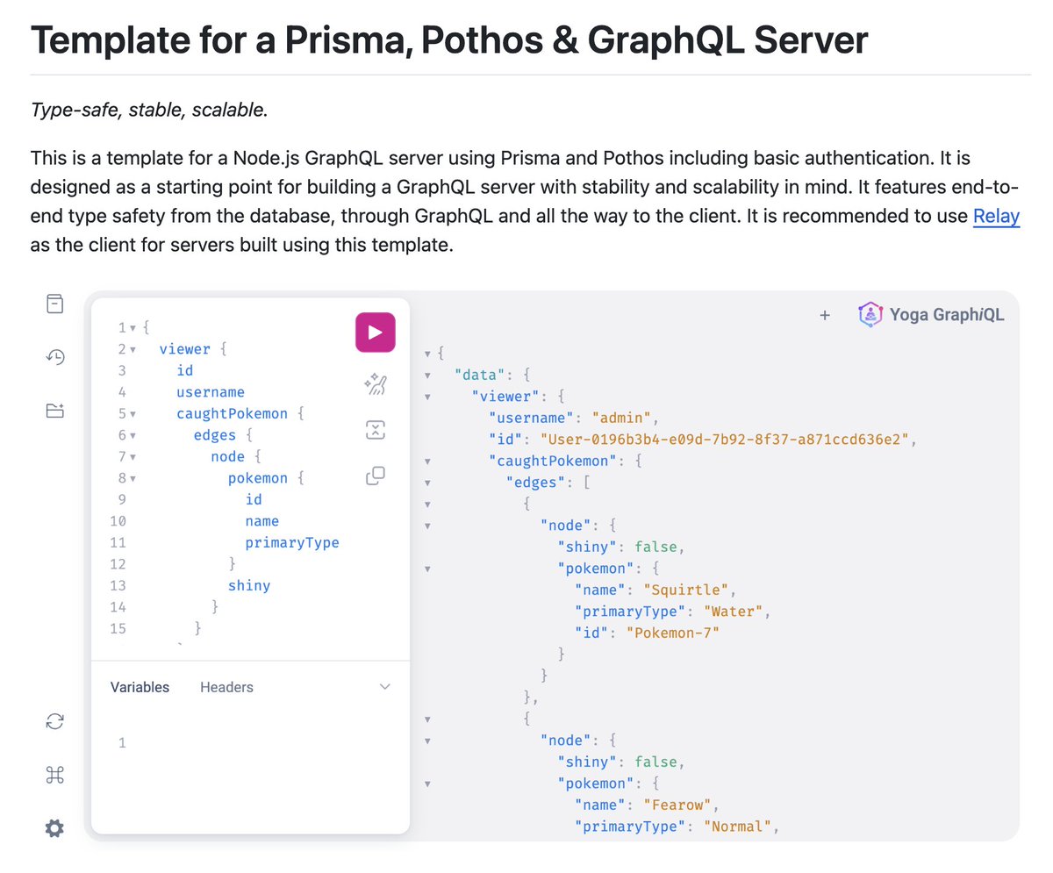Click the Yoga GraphiQL logo

(x=931, y=314)
